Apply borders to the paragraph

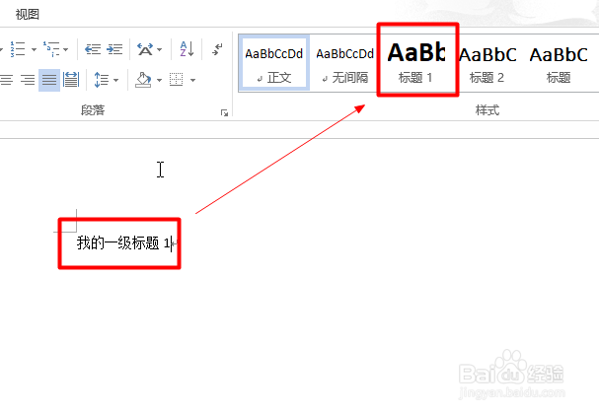177,80
